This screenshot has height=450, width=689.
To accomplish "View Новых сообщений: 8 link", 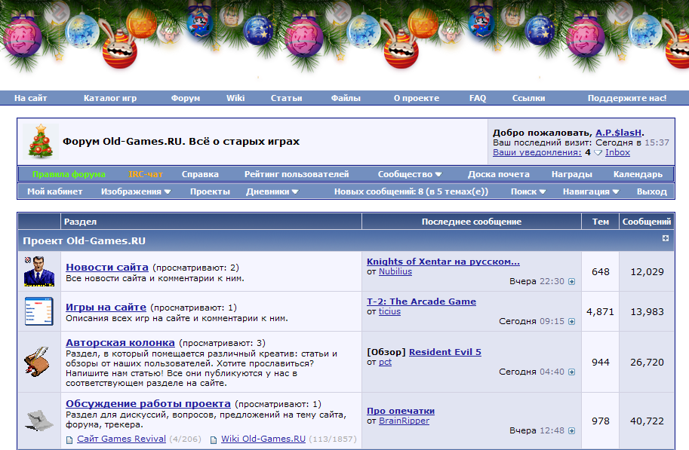I will click(x=411, y=191).
